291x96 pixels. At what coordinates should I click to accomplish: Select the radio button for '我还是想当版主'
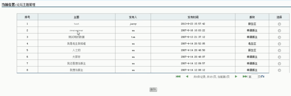(279, 64)
